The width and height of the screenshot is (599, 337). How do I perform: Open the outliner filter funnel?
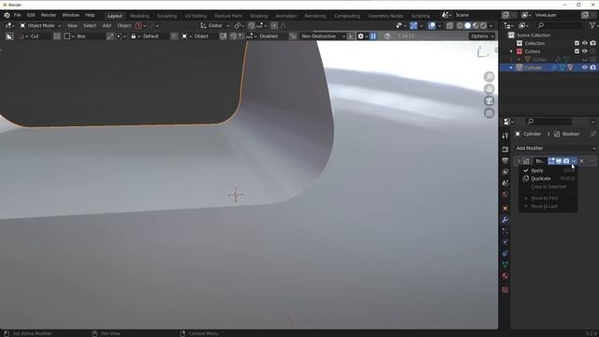592,25
